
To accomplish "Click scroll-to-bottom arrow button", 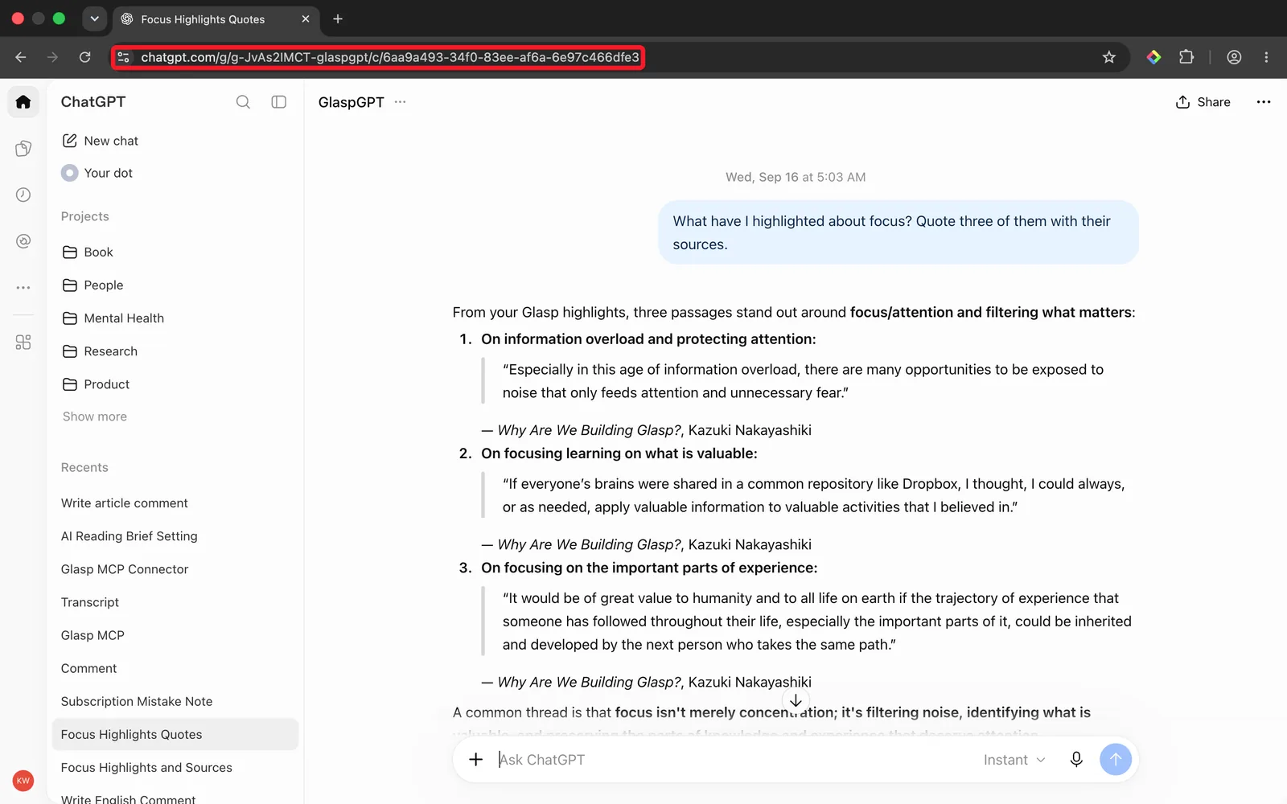I will [x=796, y=701].
